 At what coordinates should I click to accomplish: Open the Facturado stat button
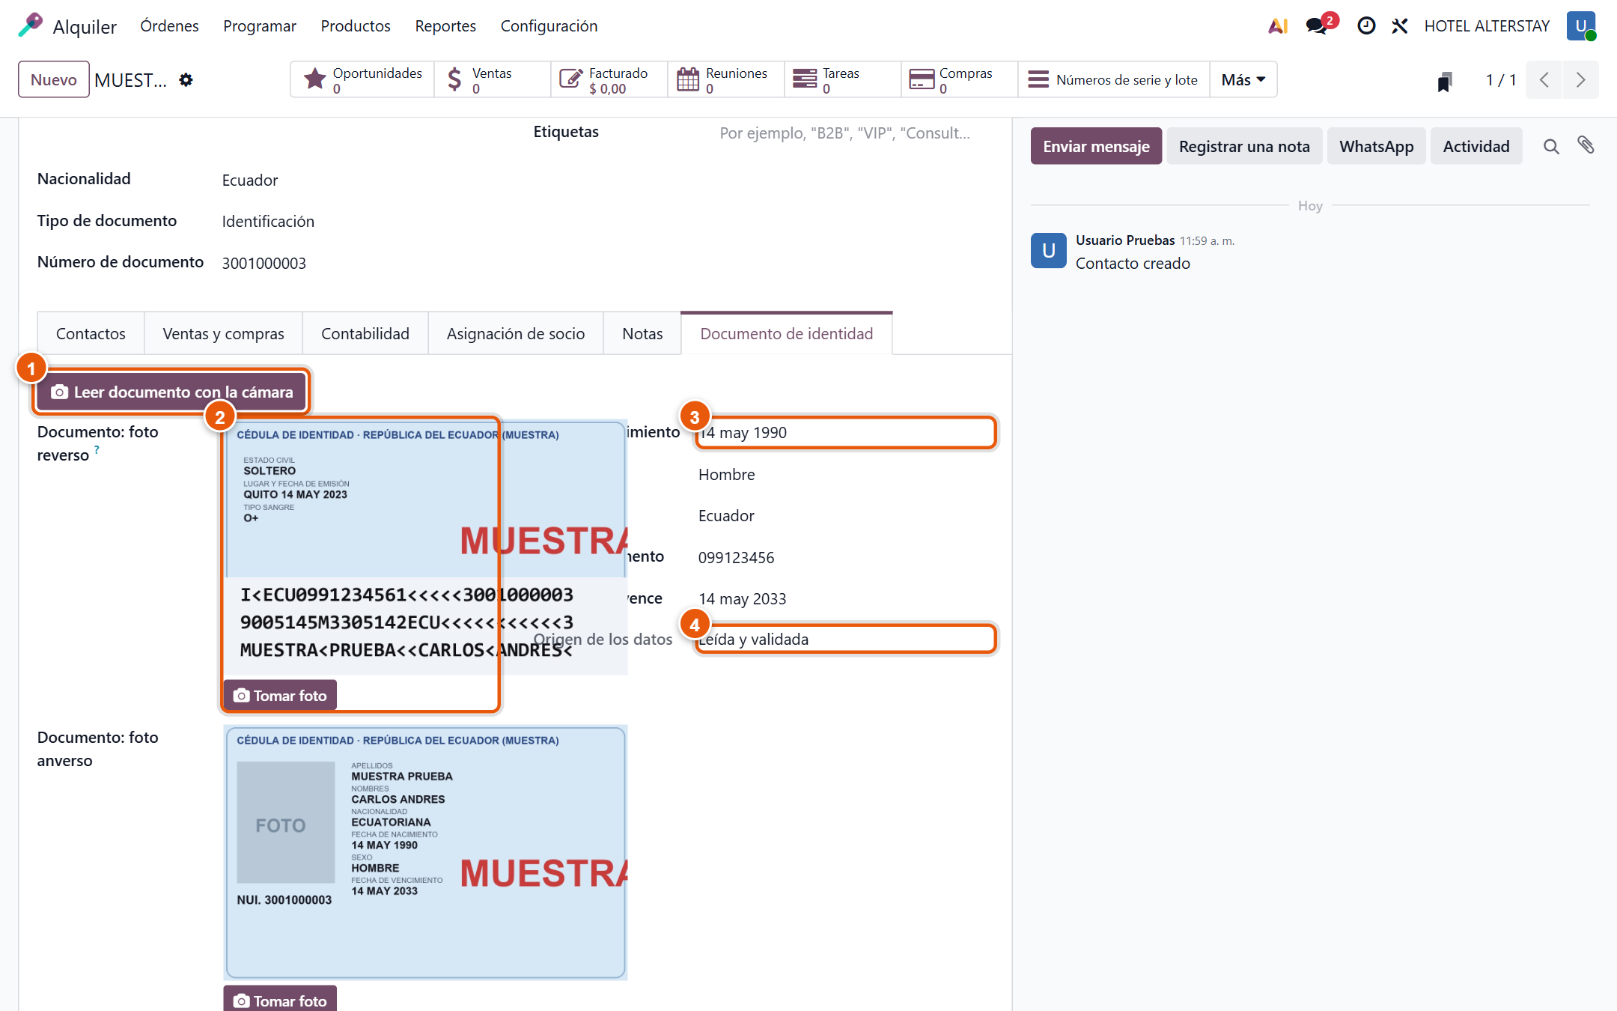pos(609,79)
